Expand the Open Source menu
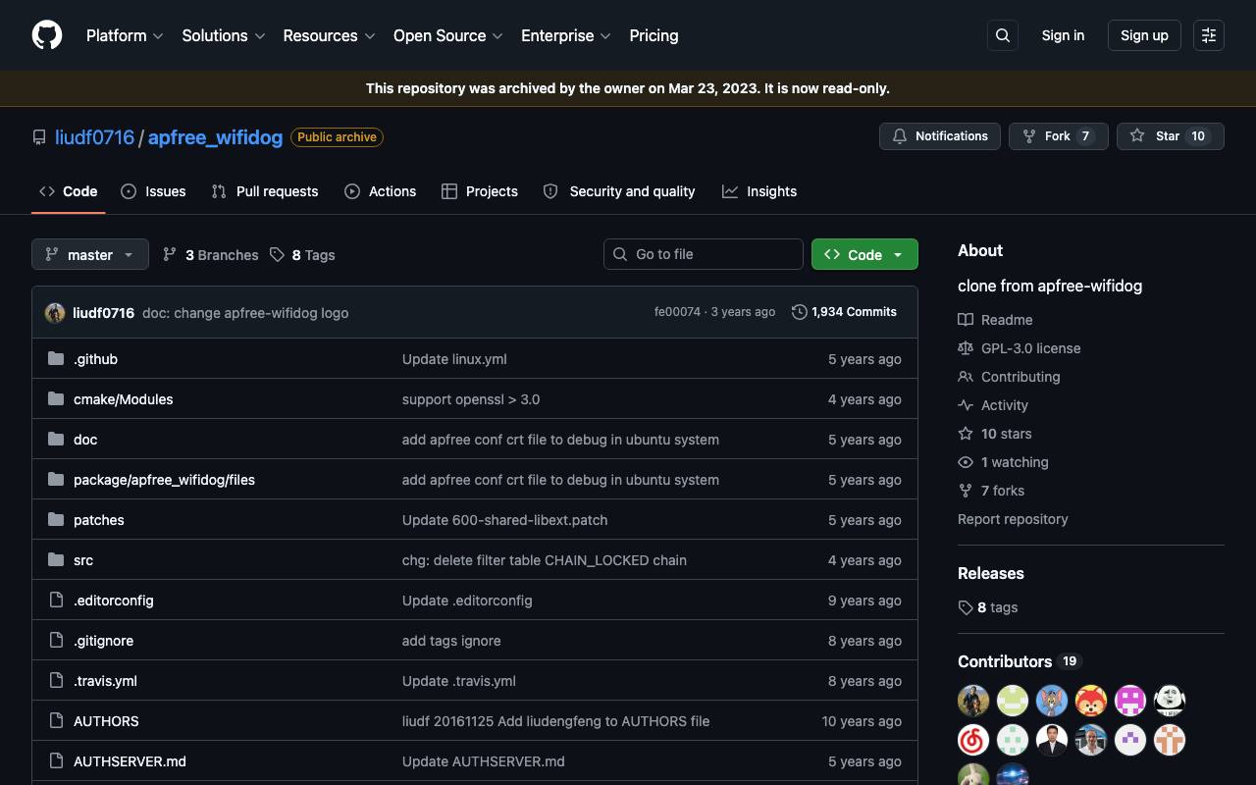1256x785 pixels. (448, 35)
